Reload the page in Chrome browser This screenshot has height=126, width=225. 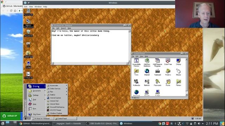[11, 10]
